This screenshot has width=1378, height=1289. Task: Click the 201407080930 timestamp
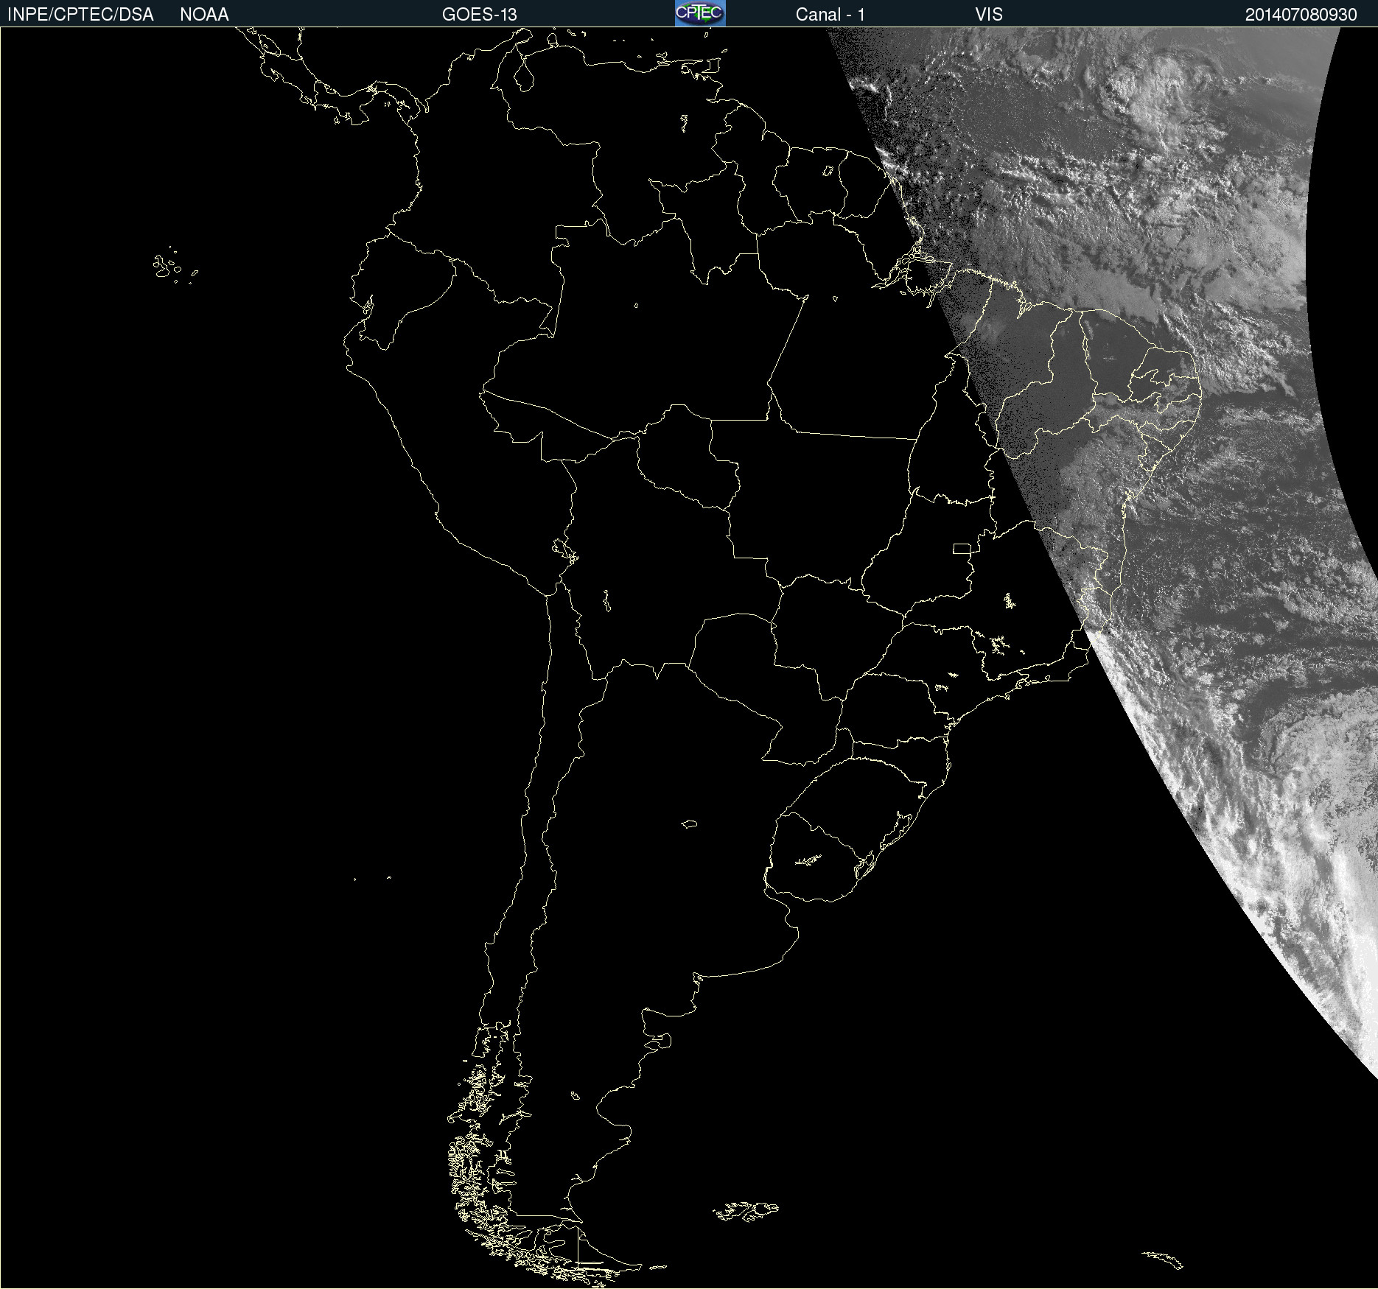1301,15
